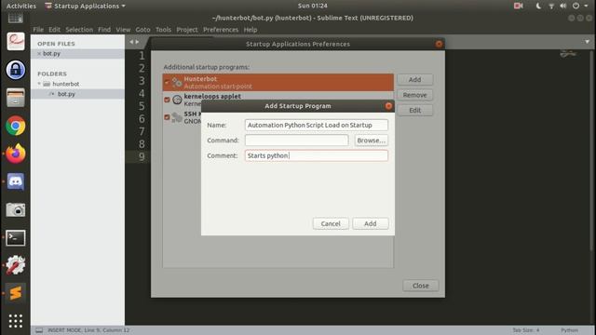
Task: Open the volume icon in top bar
Action: pos(563,6)
